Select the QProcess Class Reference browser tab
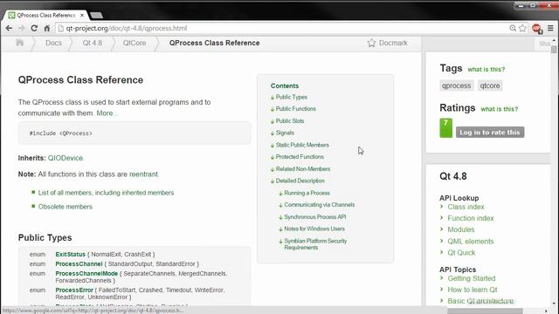 click(x=45, y=16)
